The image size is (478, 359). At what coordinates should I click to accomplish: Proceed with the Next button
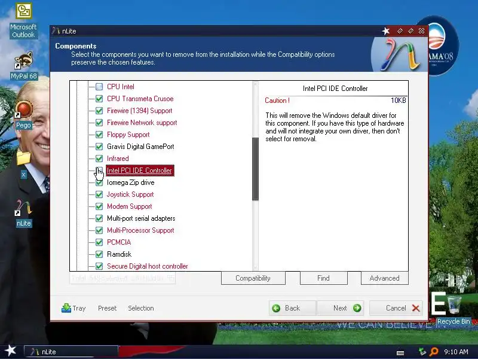[x=340, y=308]
